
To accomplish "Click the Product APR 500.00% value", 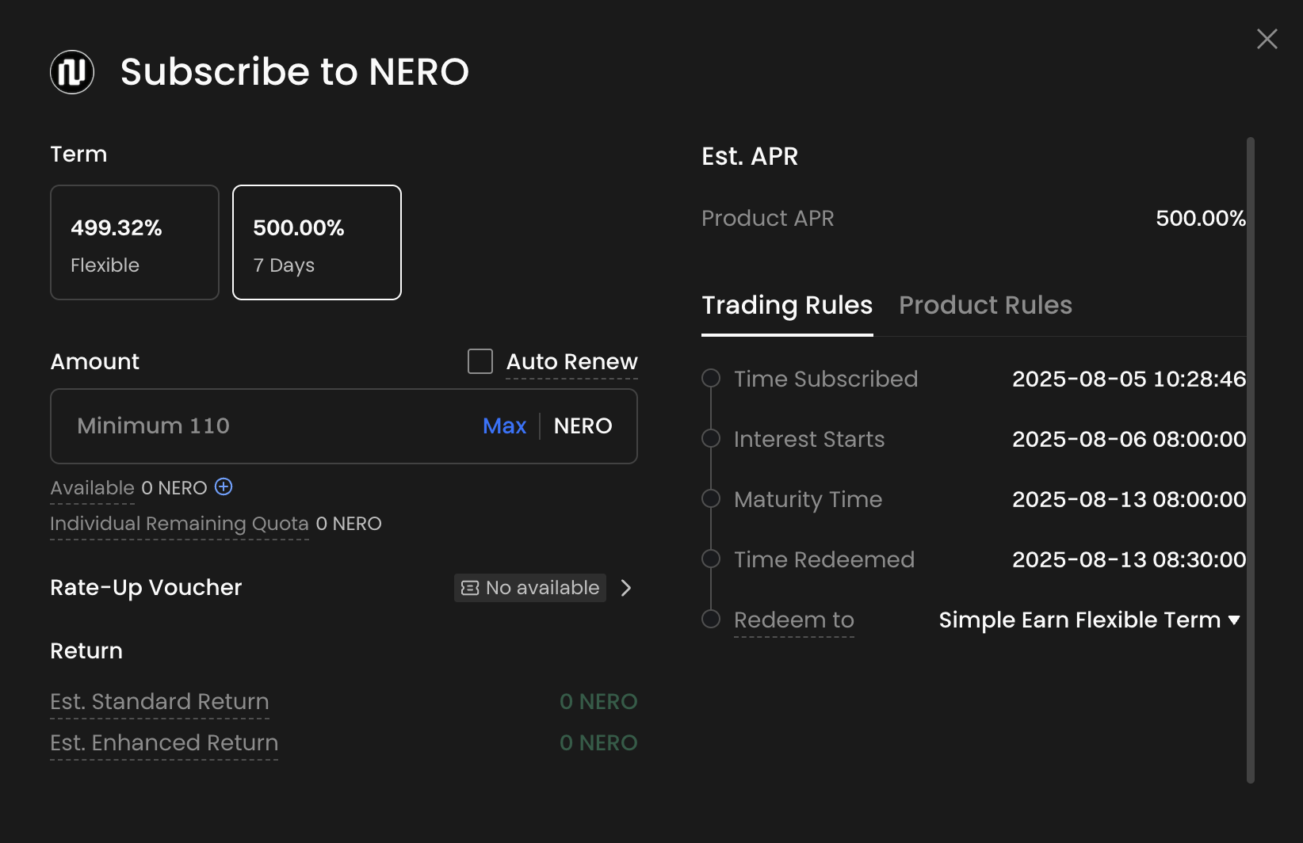I will click(1201, 218).
